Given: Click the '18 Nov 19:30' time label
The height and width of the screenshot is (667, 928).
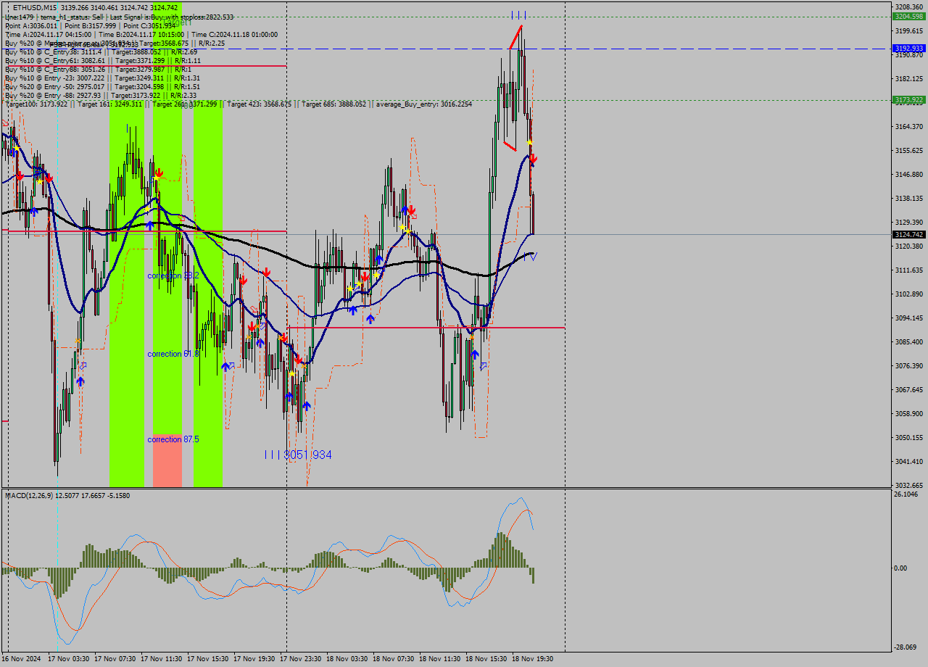Looking at the screenshot, I should pos(533,659).
